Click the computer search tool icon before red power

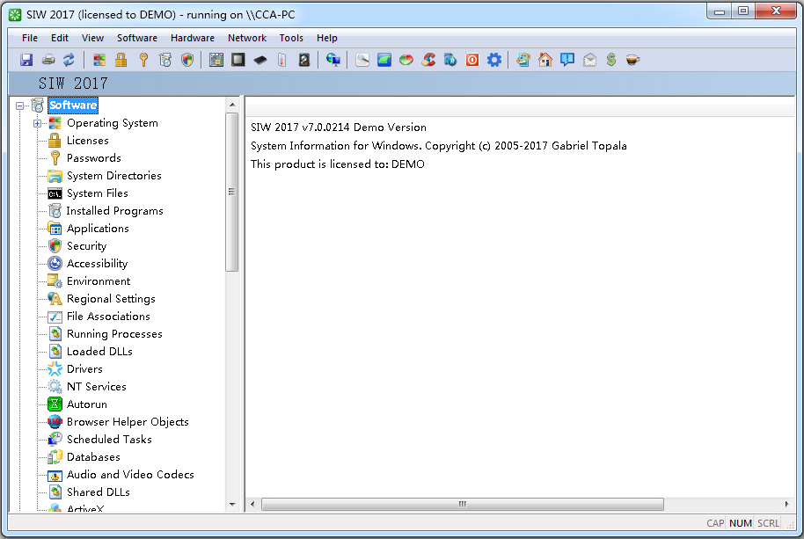[x=450, y=60]
